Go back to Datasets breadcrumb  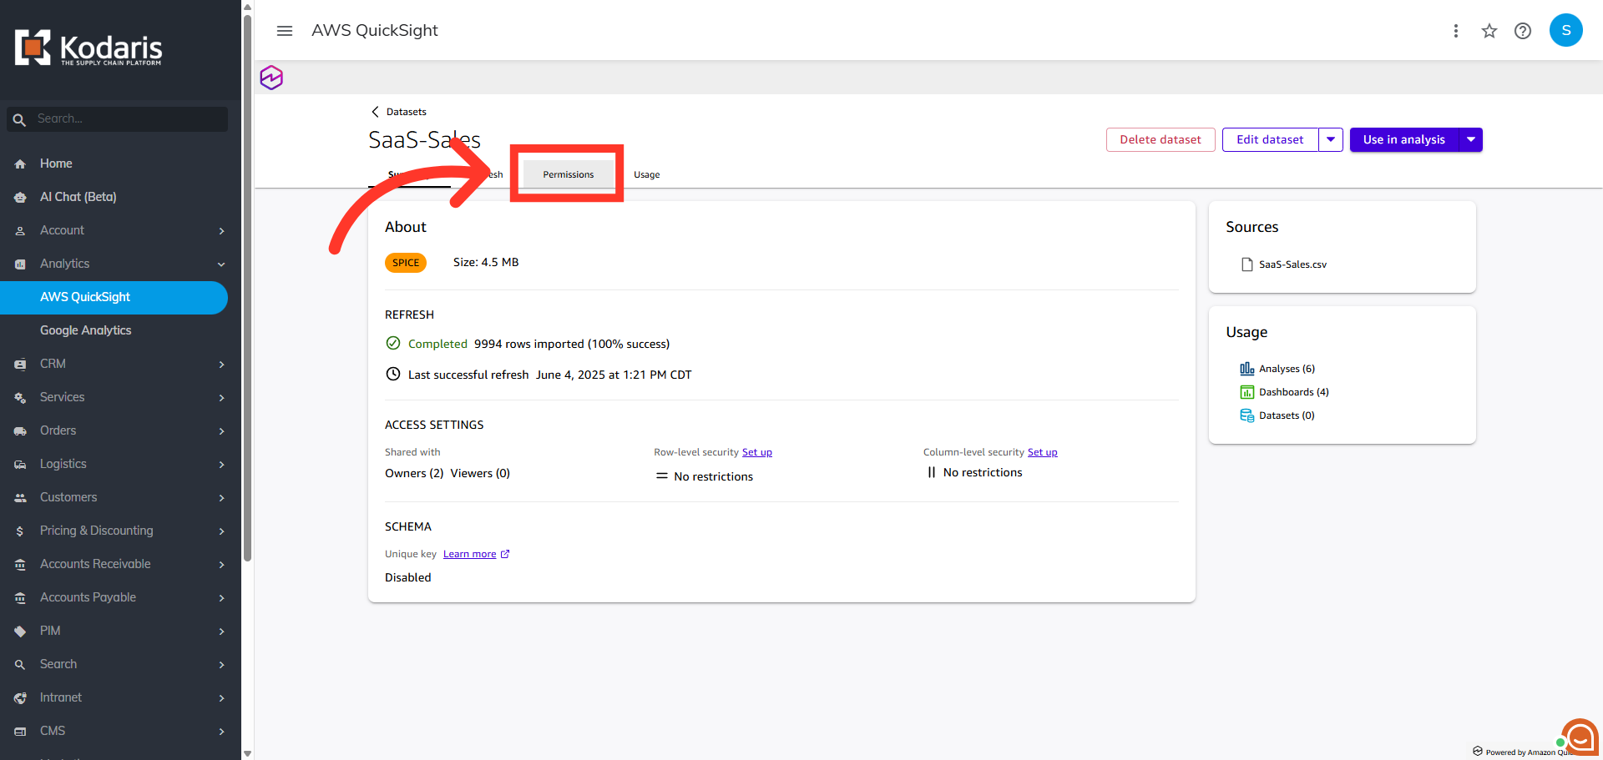point(406,112)
